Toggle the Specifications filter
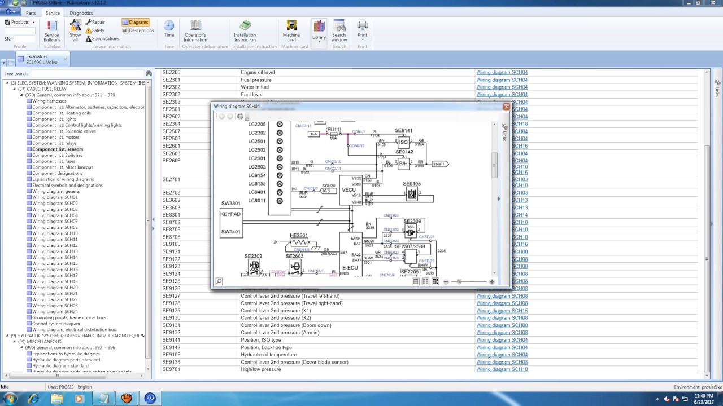Screen dimensions: 723x406 pos(102,39)
